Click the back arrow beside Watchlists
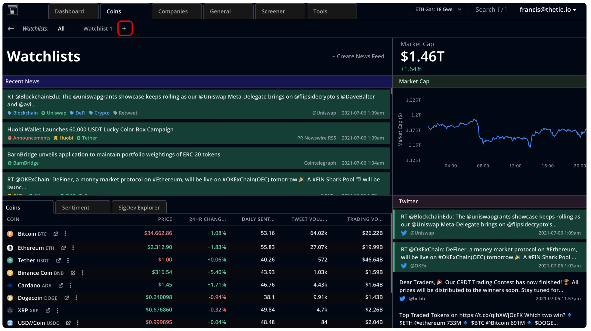 click(x=11, y=29)
